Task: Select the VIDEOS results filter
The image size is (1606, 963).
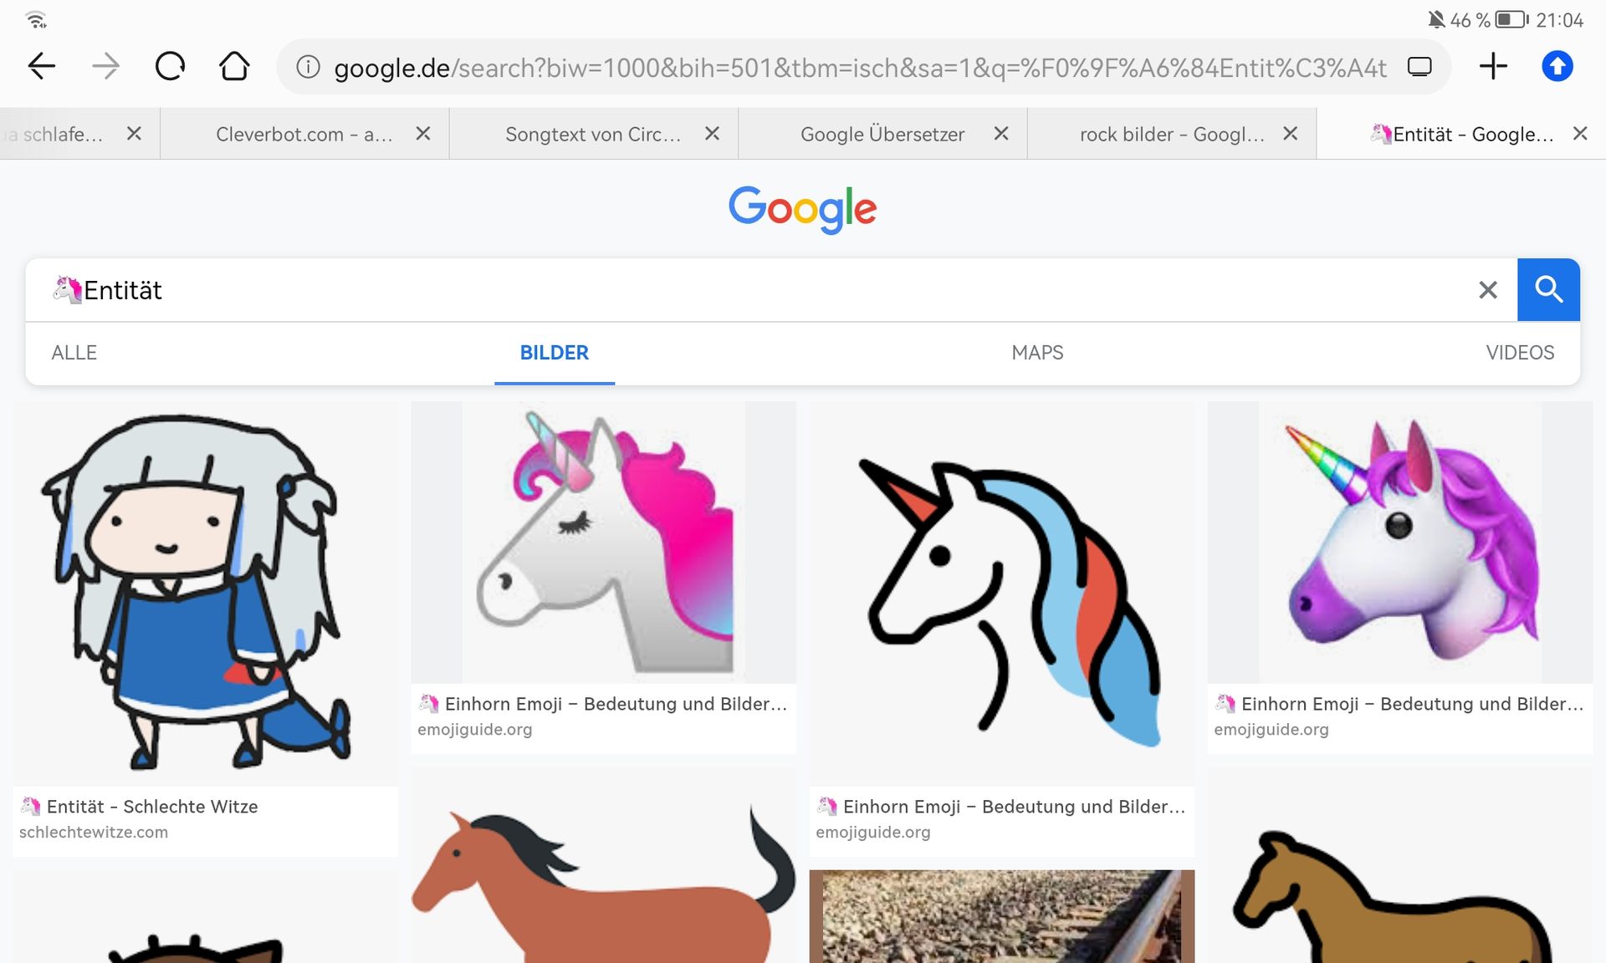Action: tap(1519, 353)
